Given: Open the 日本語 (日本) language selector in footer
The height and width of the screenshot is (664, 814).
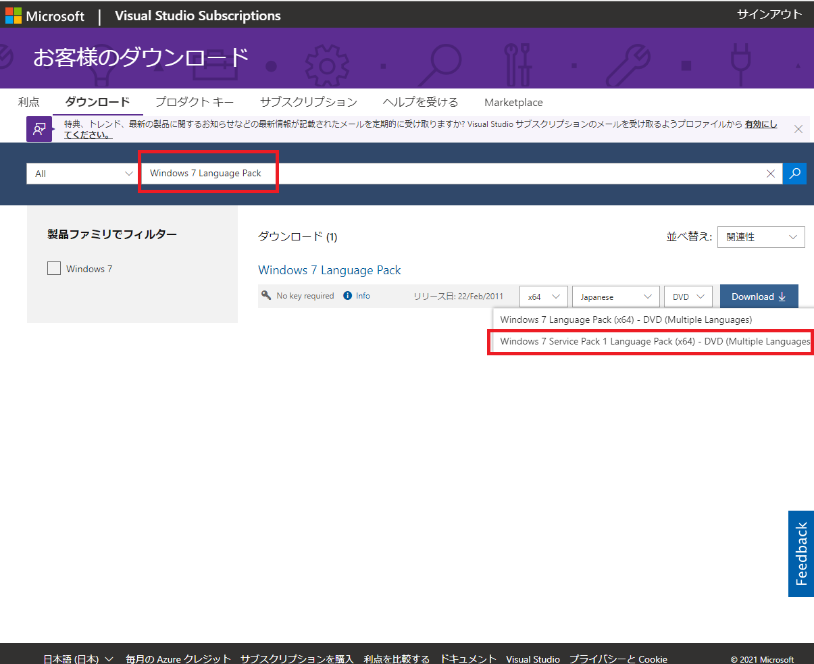Looking at the screenshot, I should coord(78,659).
